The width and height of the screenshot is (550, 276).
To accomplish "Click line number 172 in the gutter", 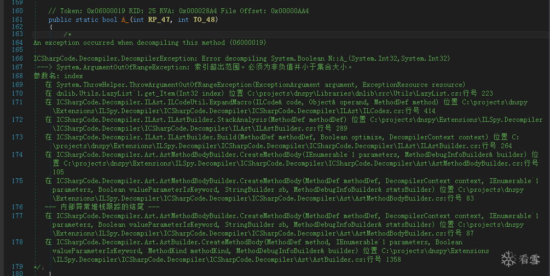I will [17, 120].
